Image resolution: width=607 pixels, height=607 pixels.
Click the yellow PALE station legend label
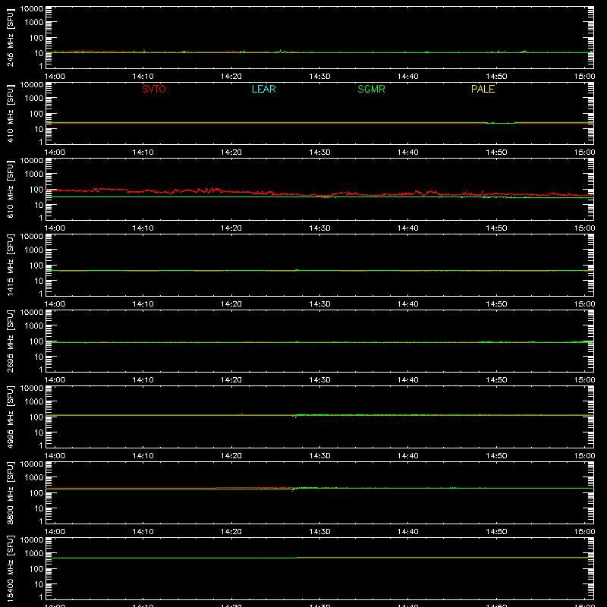(483, 89)
